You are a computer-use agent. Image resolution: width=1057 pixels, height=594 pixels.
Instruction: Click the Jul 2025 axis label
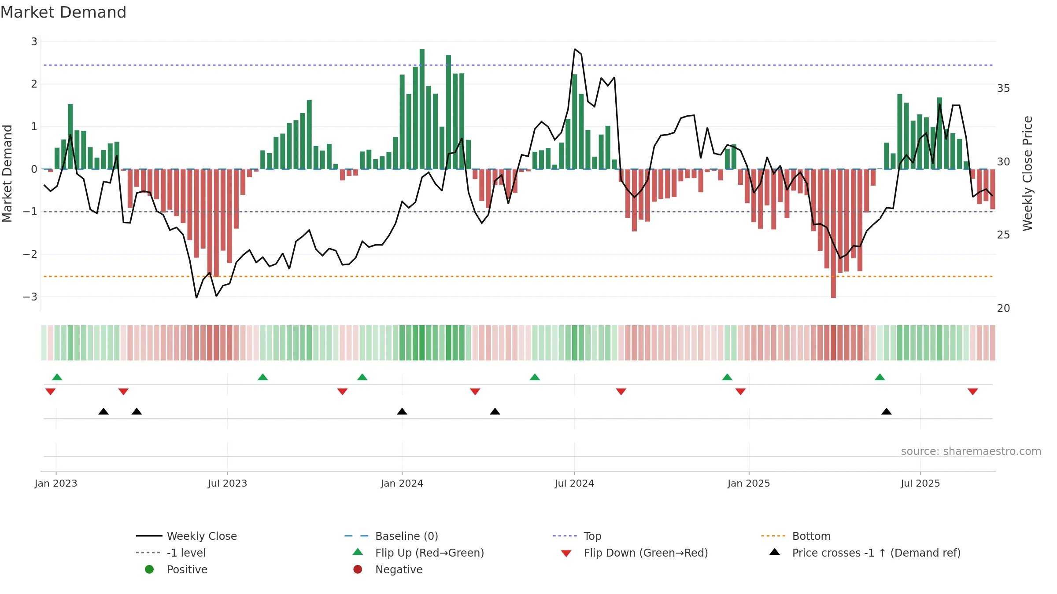click(920, 484)
